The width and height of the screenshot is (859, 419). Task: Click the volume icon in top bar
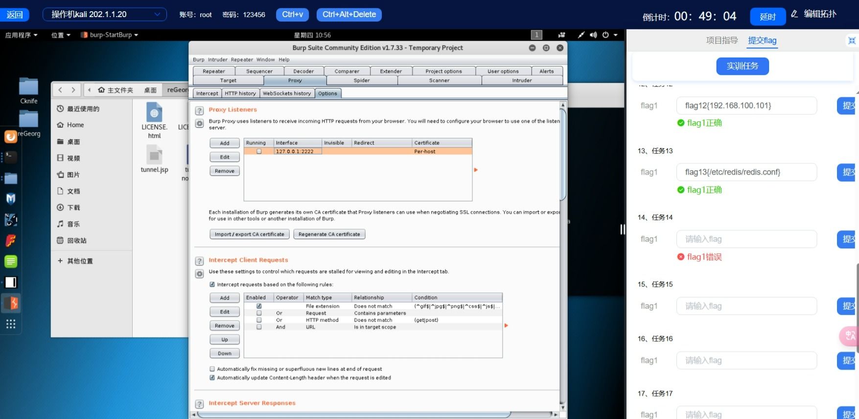[593, 35]
